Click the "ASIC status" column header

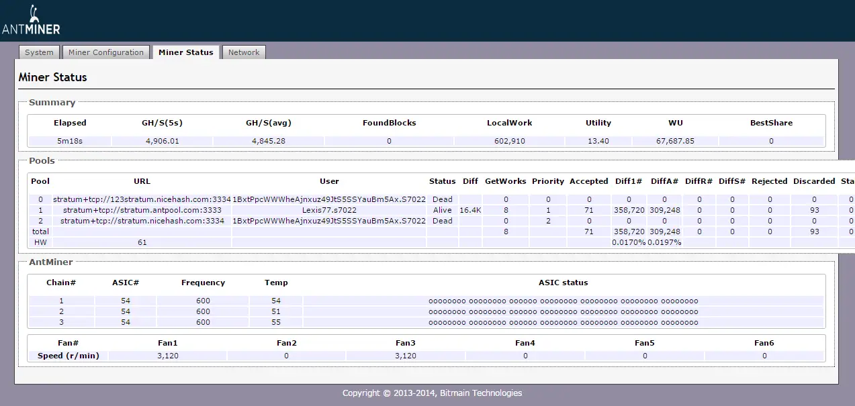[x=564, y=283]
